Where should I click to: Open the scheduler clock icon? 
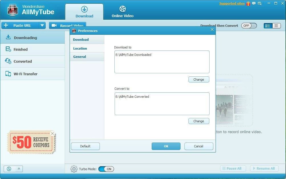[9, 169]
